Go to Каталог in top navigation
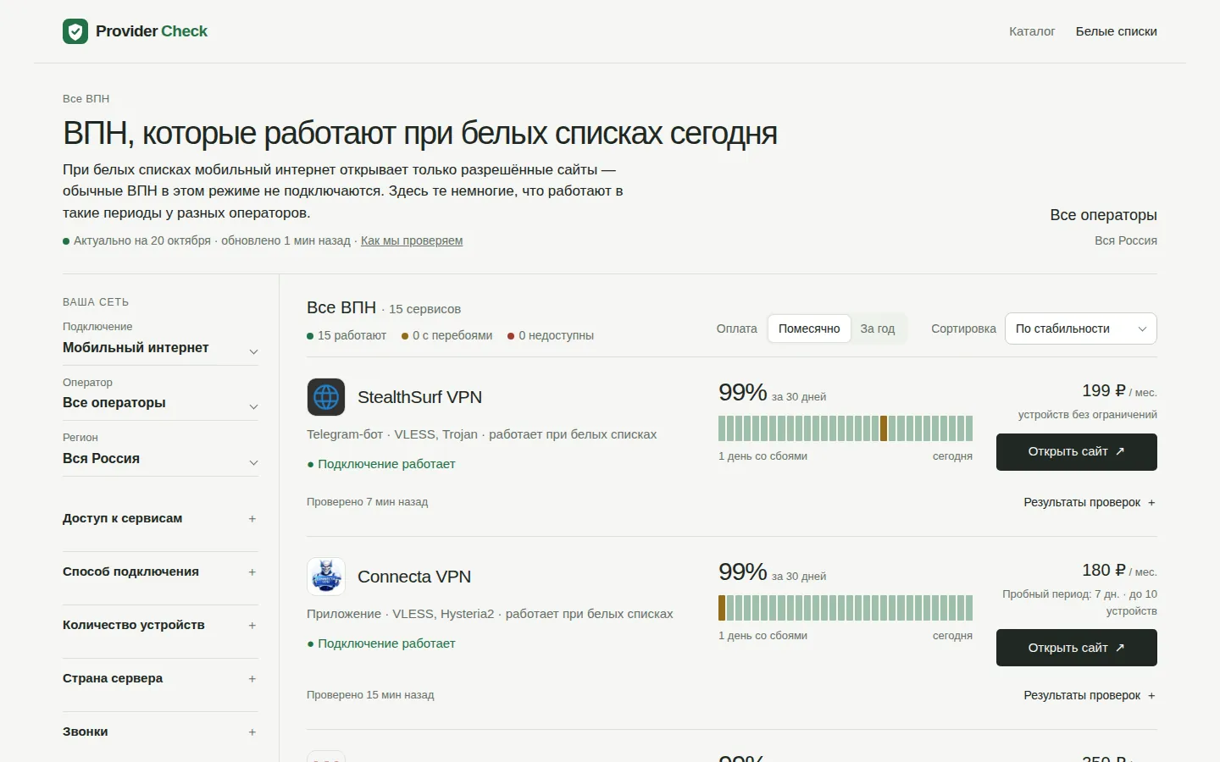The image size is (1220, 762). [x=1032, y=31]
